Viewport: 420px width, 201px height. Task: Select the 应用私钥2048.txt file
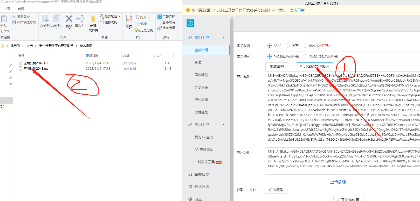[36, 69]
